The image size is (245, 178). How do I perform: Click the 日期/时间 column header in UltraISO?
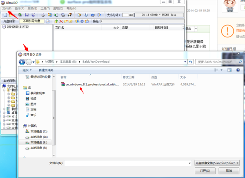click(166, 28)
